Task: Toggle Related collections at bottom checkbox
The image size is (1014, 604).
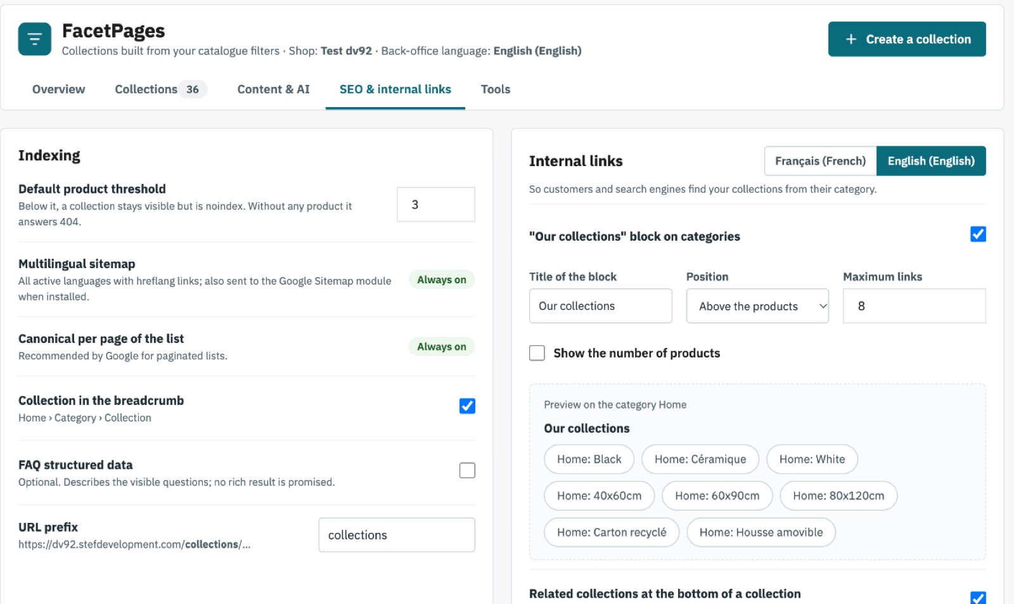Action: (x=978, y=598)
